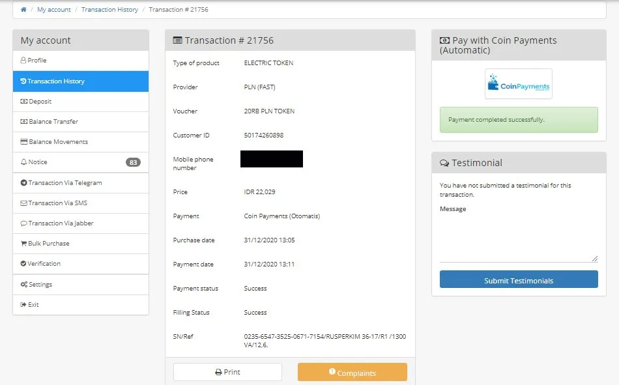Open Transaction Via Telegram

click(81, 183)
